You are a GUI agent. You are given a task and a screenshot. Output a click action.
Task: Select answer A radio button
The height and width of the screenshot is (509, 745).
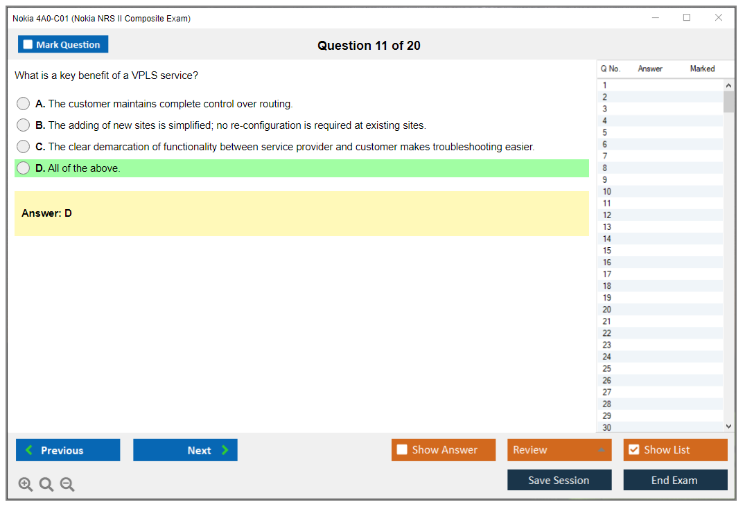click(x=24, y=104)
